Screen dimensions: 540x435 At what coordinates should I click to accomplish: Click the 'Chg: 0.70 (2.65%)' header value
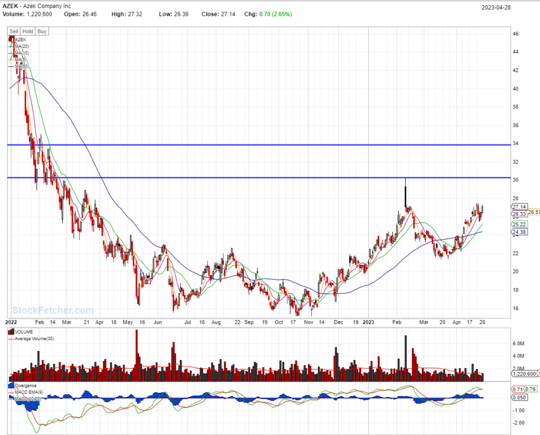point(268,14)
